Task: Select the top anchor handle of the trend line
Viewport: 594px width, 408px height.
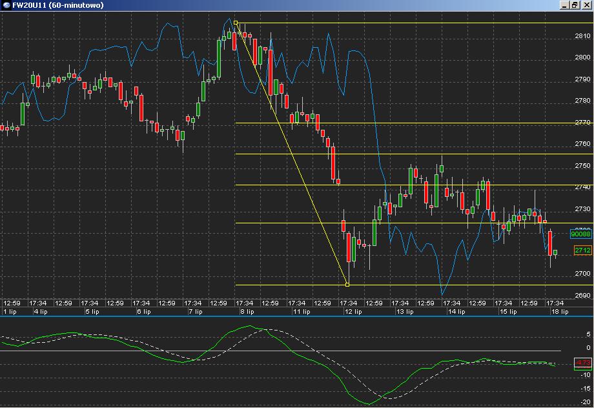Action: pos(236,23)
